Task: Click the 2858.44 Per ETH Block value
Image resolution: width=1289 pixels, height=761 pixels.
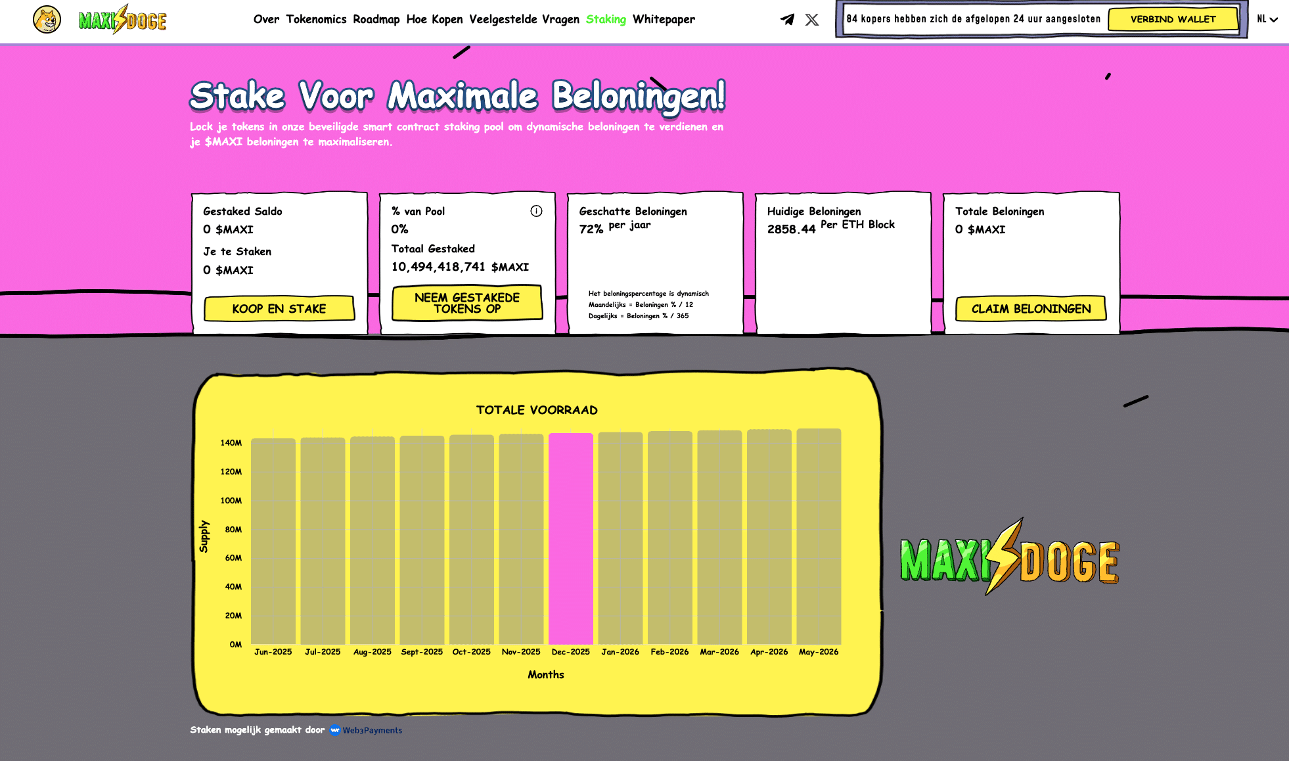Action: 831,227
